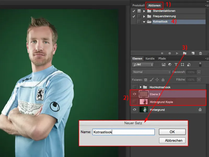Filter layers by shape icon

point(182,65)
